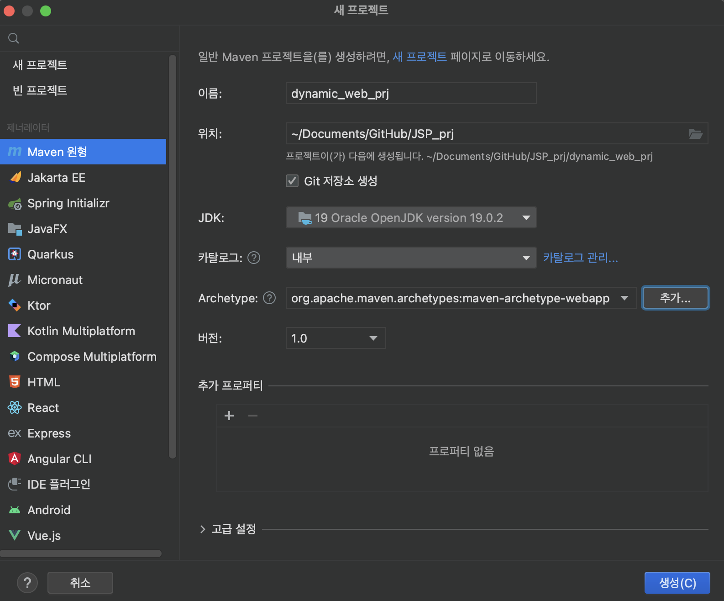Select IDE 플러그인 generator label
The height and width of the screenshot is (601, 724).
[x=59, y=484]
